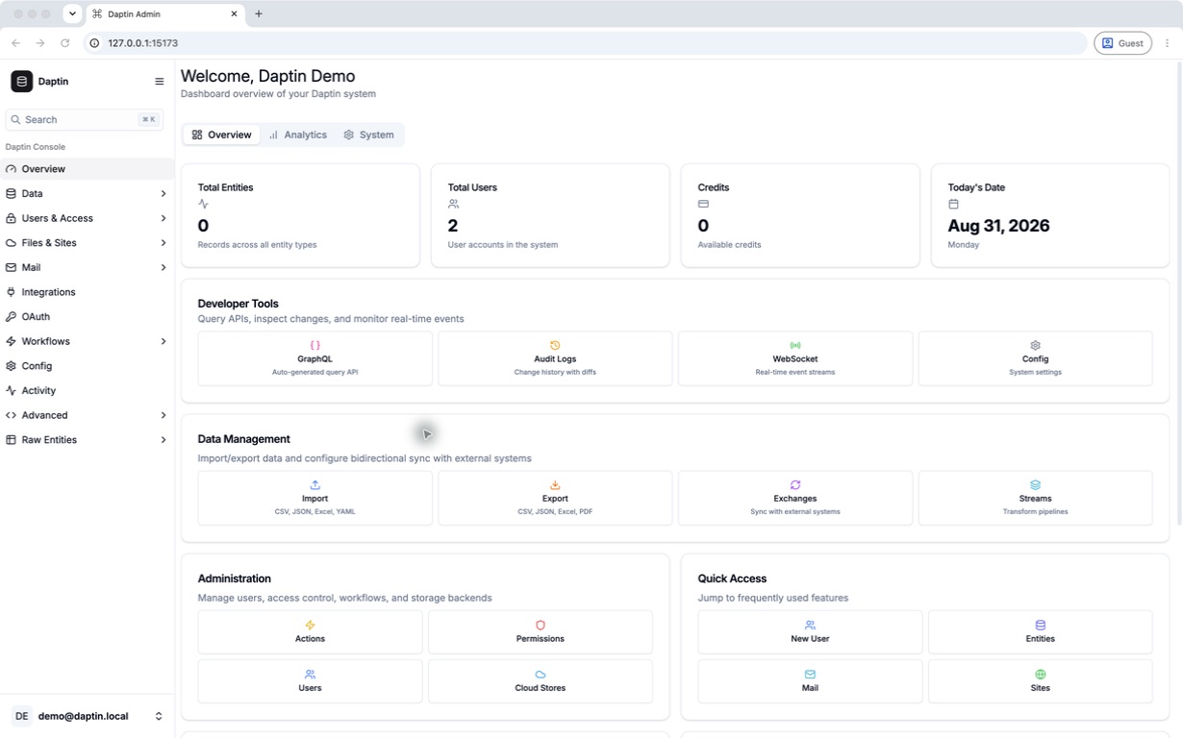Focus the sidebar Search field
The image size is (1183, 738).
85,119
